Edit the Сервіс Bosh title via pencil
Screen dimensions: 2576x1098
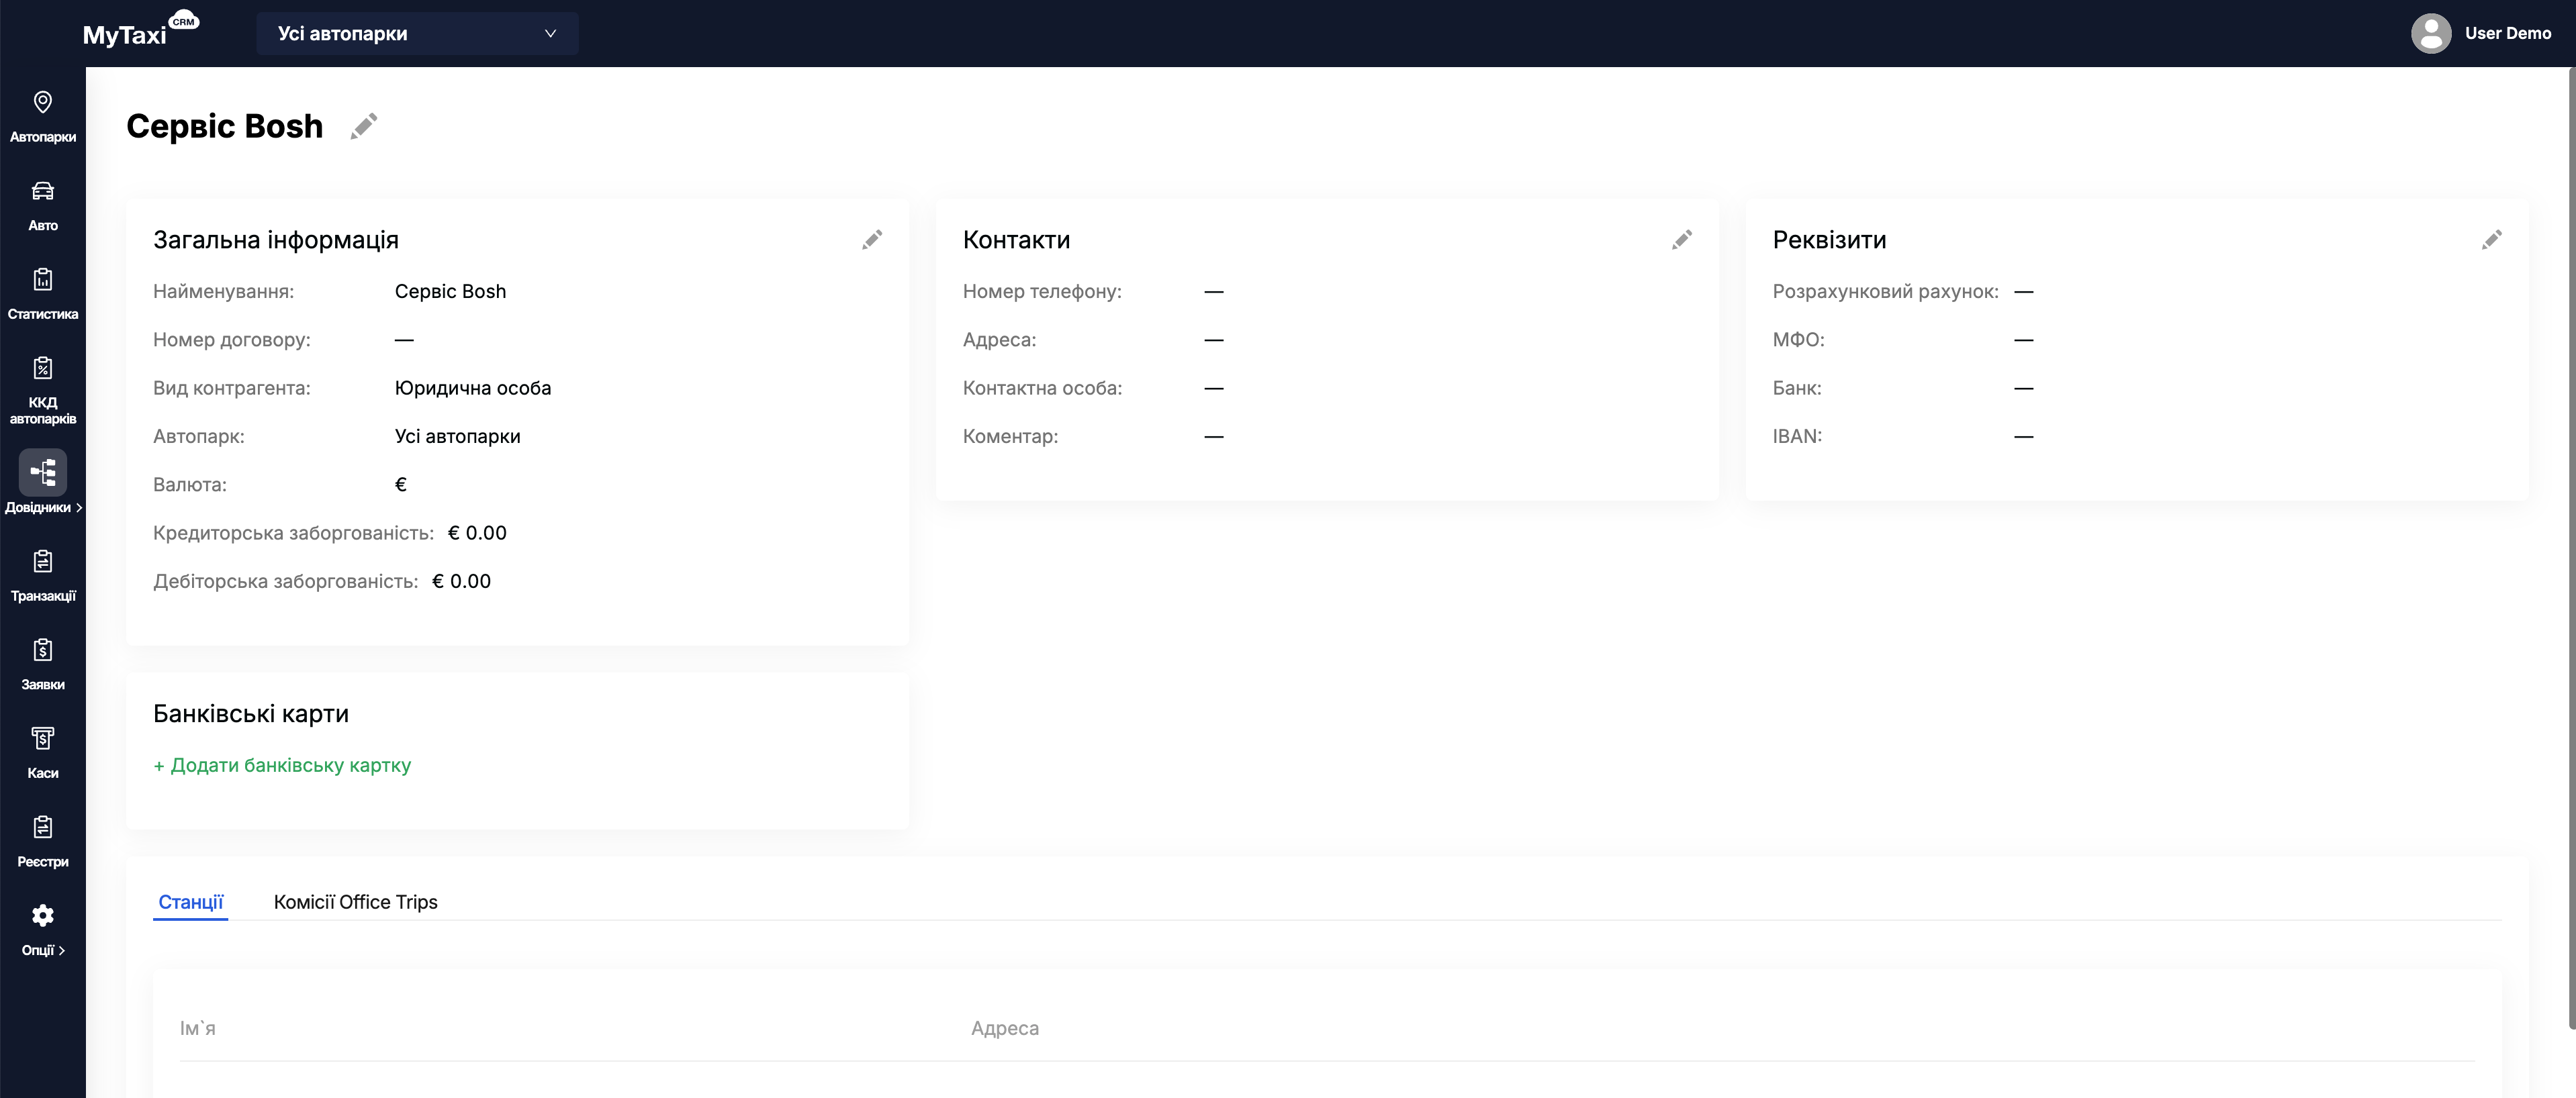click(364, 126)
